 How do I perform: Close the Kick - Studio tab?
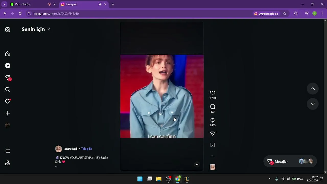pyautogui.click(x=54, y=4)
